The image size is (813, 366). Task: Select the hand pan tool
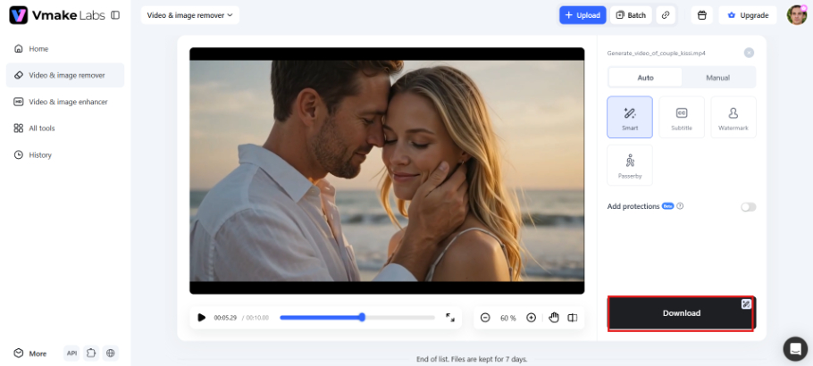click(554, 318)
